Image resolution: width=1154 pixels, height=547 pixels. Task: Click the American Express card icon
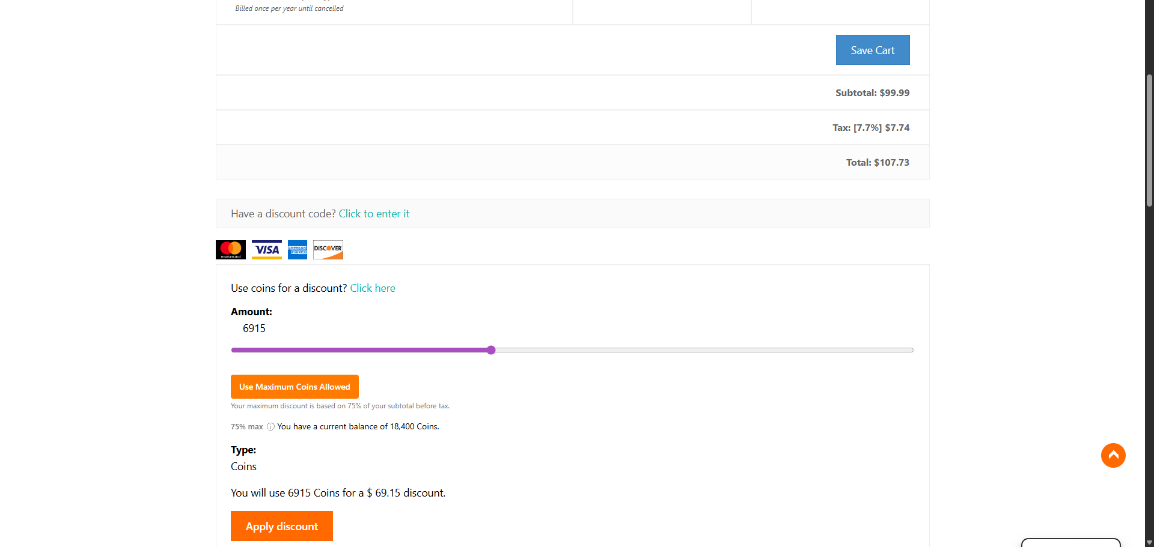(x=298, y=250)
